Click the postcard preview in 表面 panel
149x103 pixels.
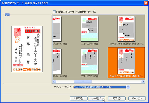tap(27, 49)
